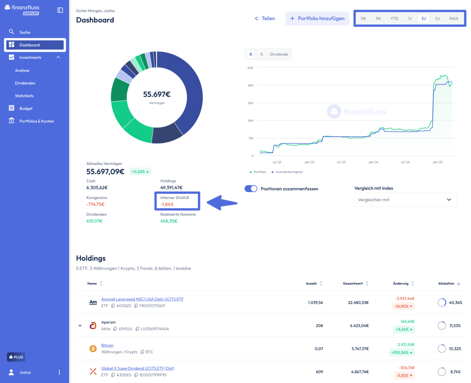Select the 3J time range
Screen dimensions: 471x383
pyautogui.click(x=424, y=18)
